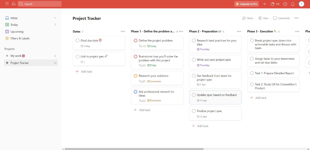Open the Dates column options menu
Viewport: 310px width, 150px height.
123,31
